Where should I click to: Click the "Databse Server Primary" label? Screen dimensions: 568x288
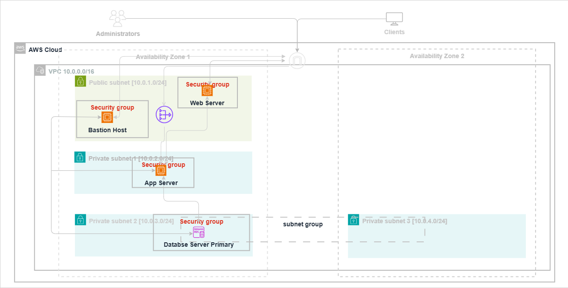[198, 245]
